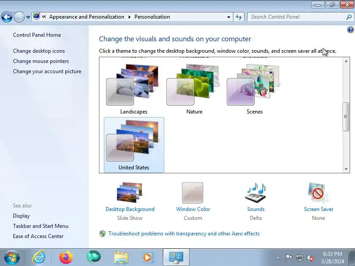The width and height of the screenshot is (355, 266).
Task: Open the clock showing 6:33 PM
Action: [332, 258]
